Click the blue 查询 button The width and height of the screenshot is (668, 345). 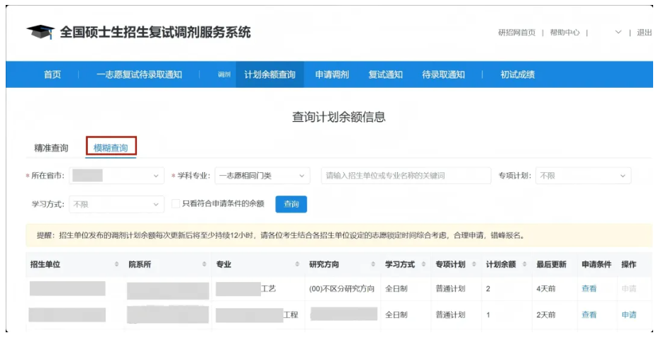point(291,204)
